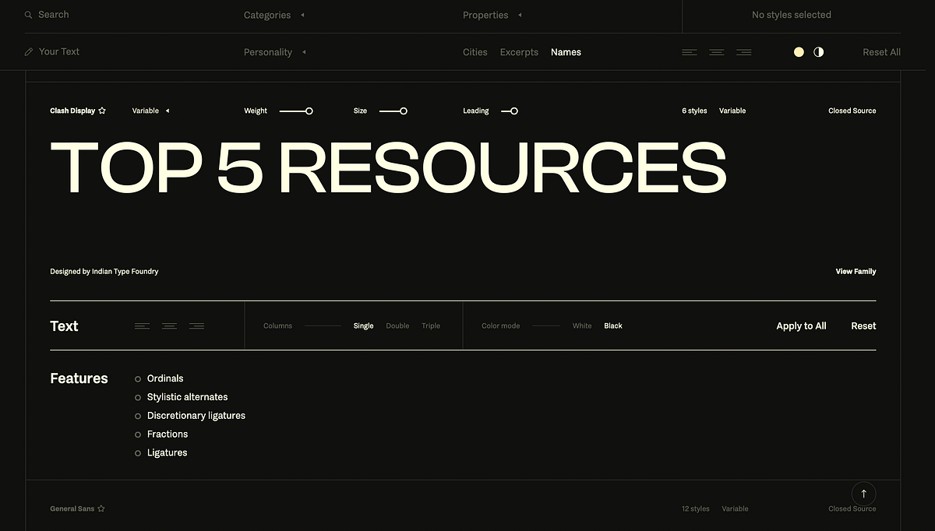The width and height of the screenshot is (935, 531).
Task: Select Double columns layout
Action: pos(397,325)
